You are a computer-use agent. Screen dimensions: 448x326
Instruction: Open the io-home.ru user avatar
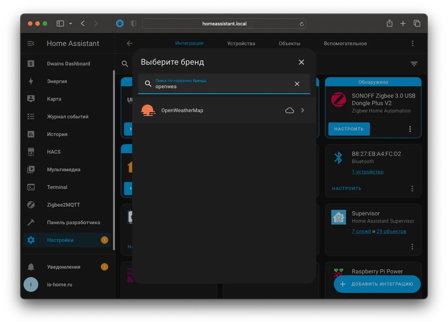tap(31, 284)
